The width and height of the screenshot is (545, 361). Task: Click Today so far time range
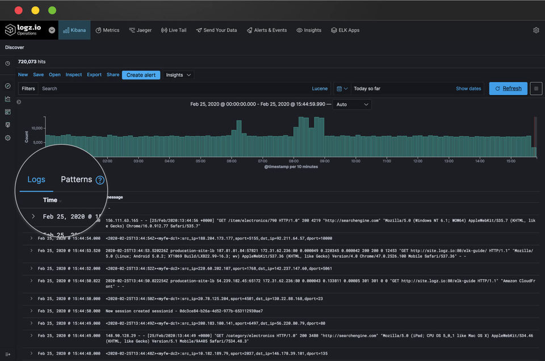(x=367, y=89)
